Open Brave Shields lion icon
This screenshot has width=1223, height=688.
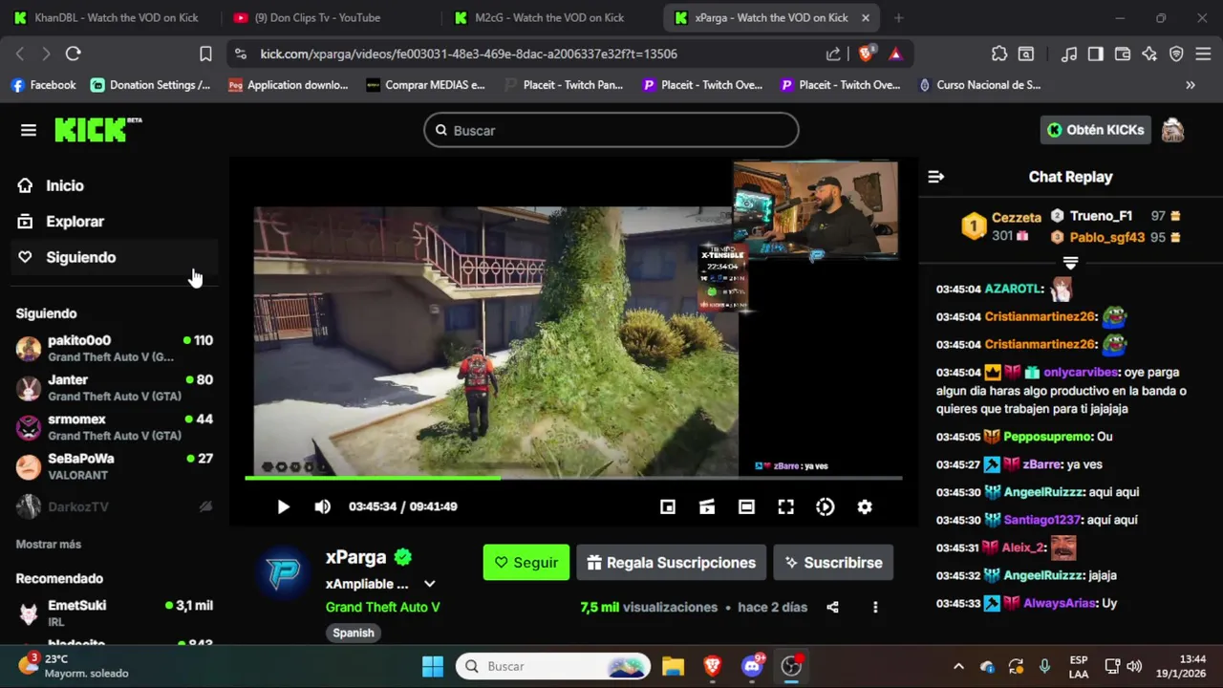point(866,54)
